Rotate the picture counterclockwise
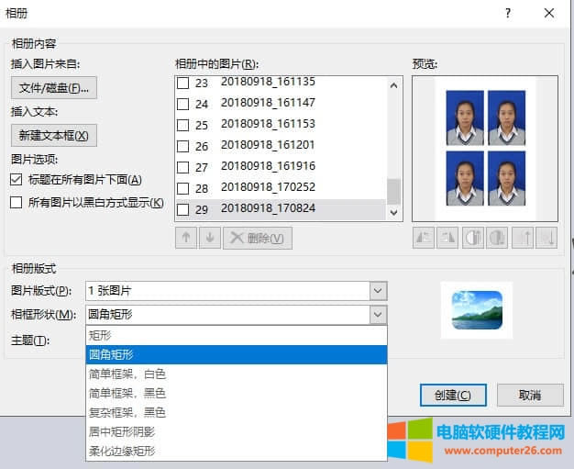This screenshot has width=574, height=469. click(425, 238)
